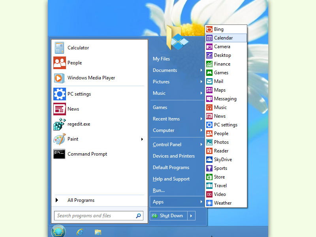Open PC settings gear icon in Apps list
The width and height of the screenshot is (316, 237).
[x=209, y=125]
